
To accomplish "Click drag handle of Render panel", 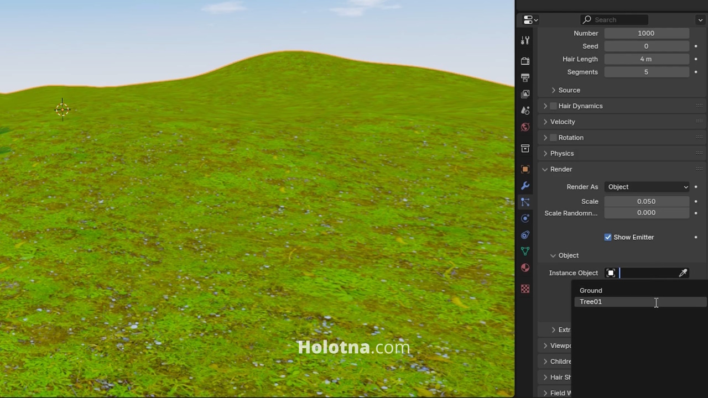I will [699, 169].
